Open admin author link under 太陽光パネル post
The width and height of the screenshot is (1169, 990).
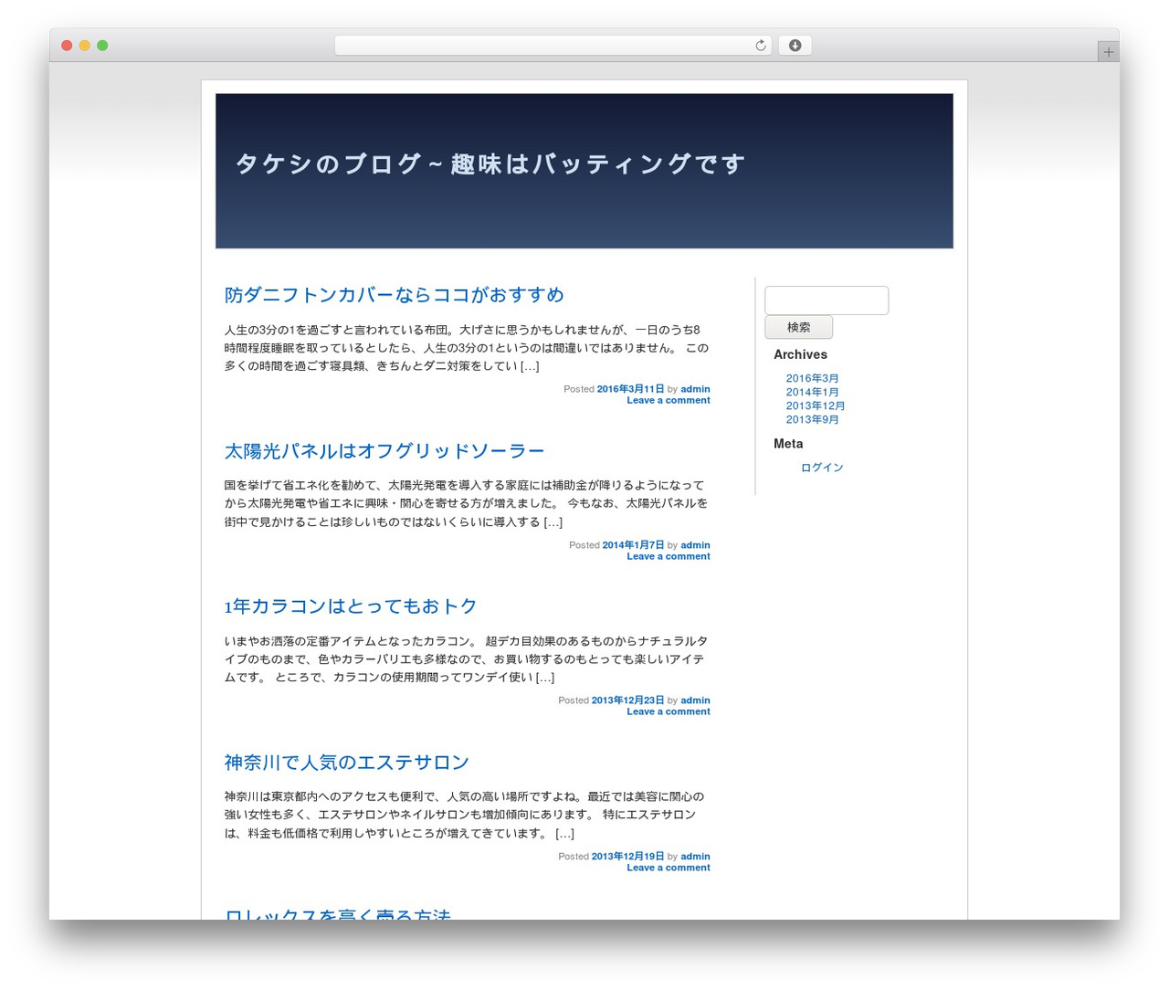click(x=695, y=545)
